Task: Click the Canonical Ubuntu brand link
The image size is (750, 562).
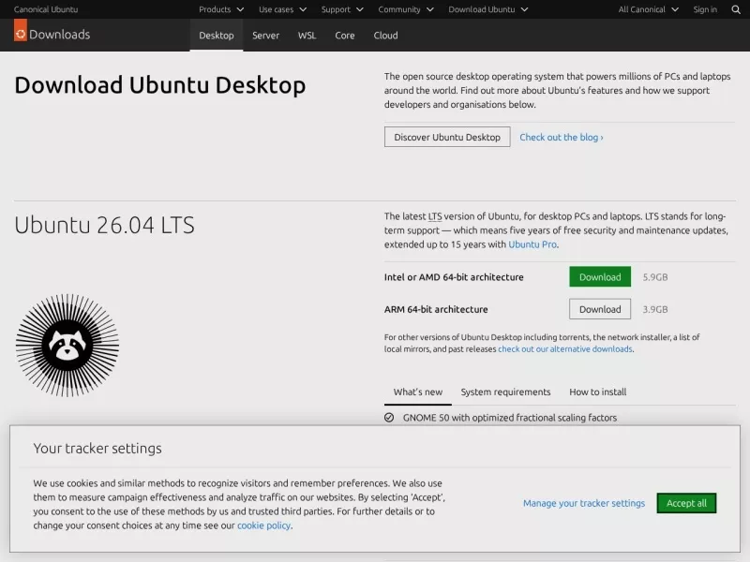Action: (46, 9)
